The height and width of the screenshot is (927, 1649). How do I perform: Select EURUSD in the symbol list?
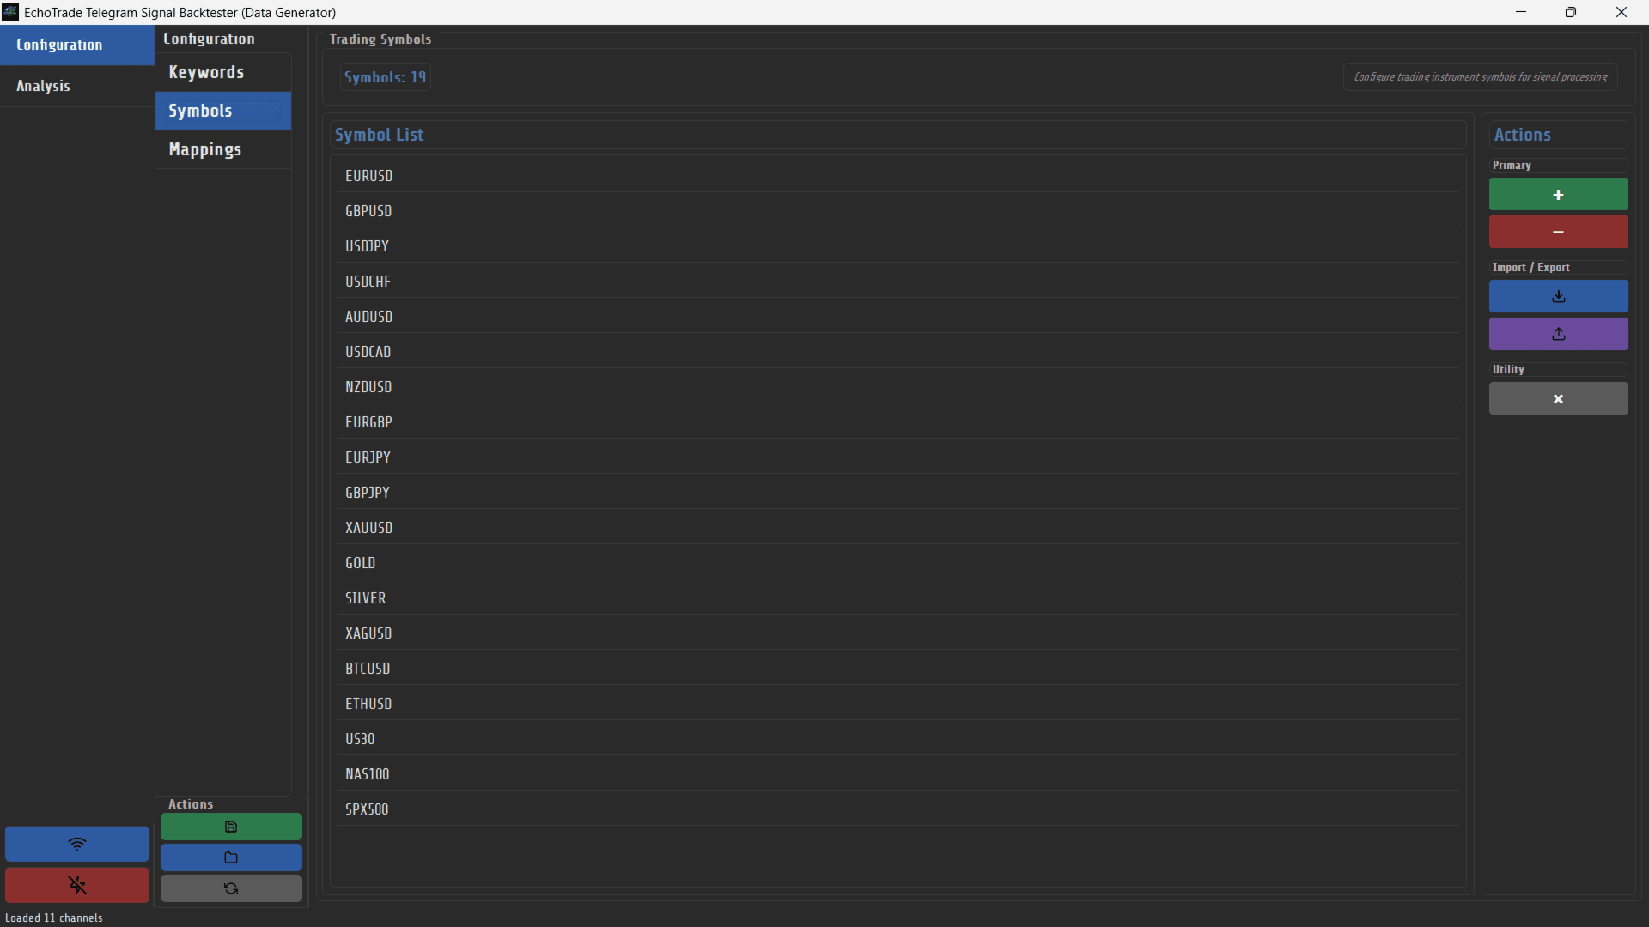pyautogui.click(x=898, y=175)
